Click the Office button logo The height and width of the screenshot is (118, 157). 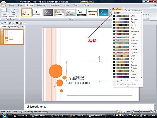point(3,3)
